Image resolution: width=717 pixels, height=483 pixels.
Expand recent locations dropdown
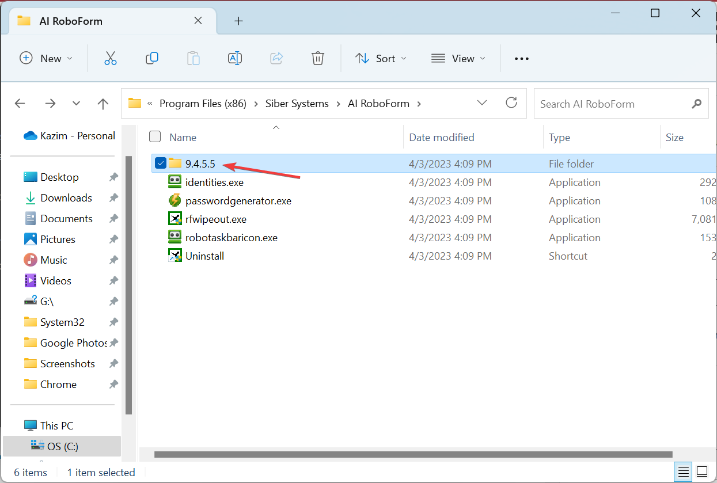point(77,104)
